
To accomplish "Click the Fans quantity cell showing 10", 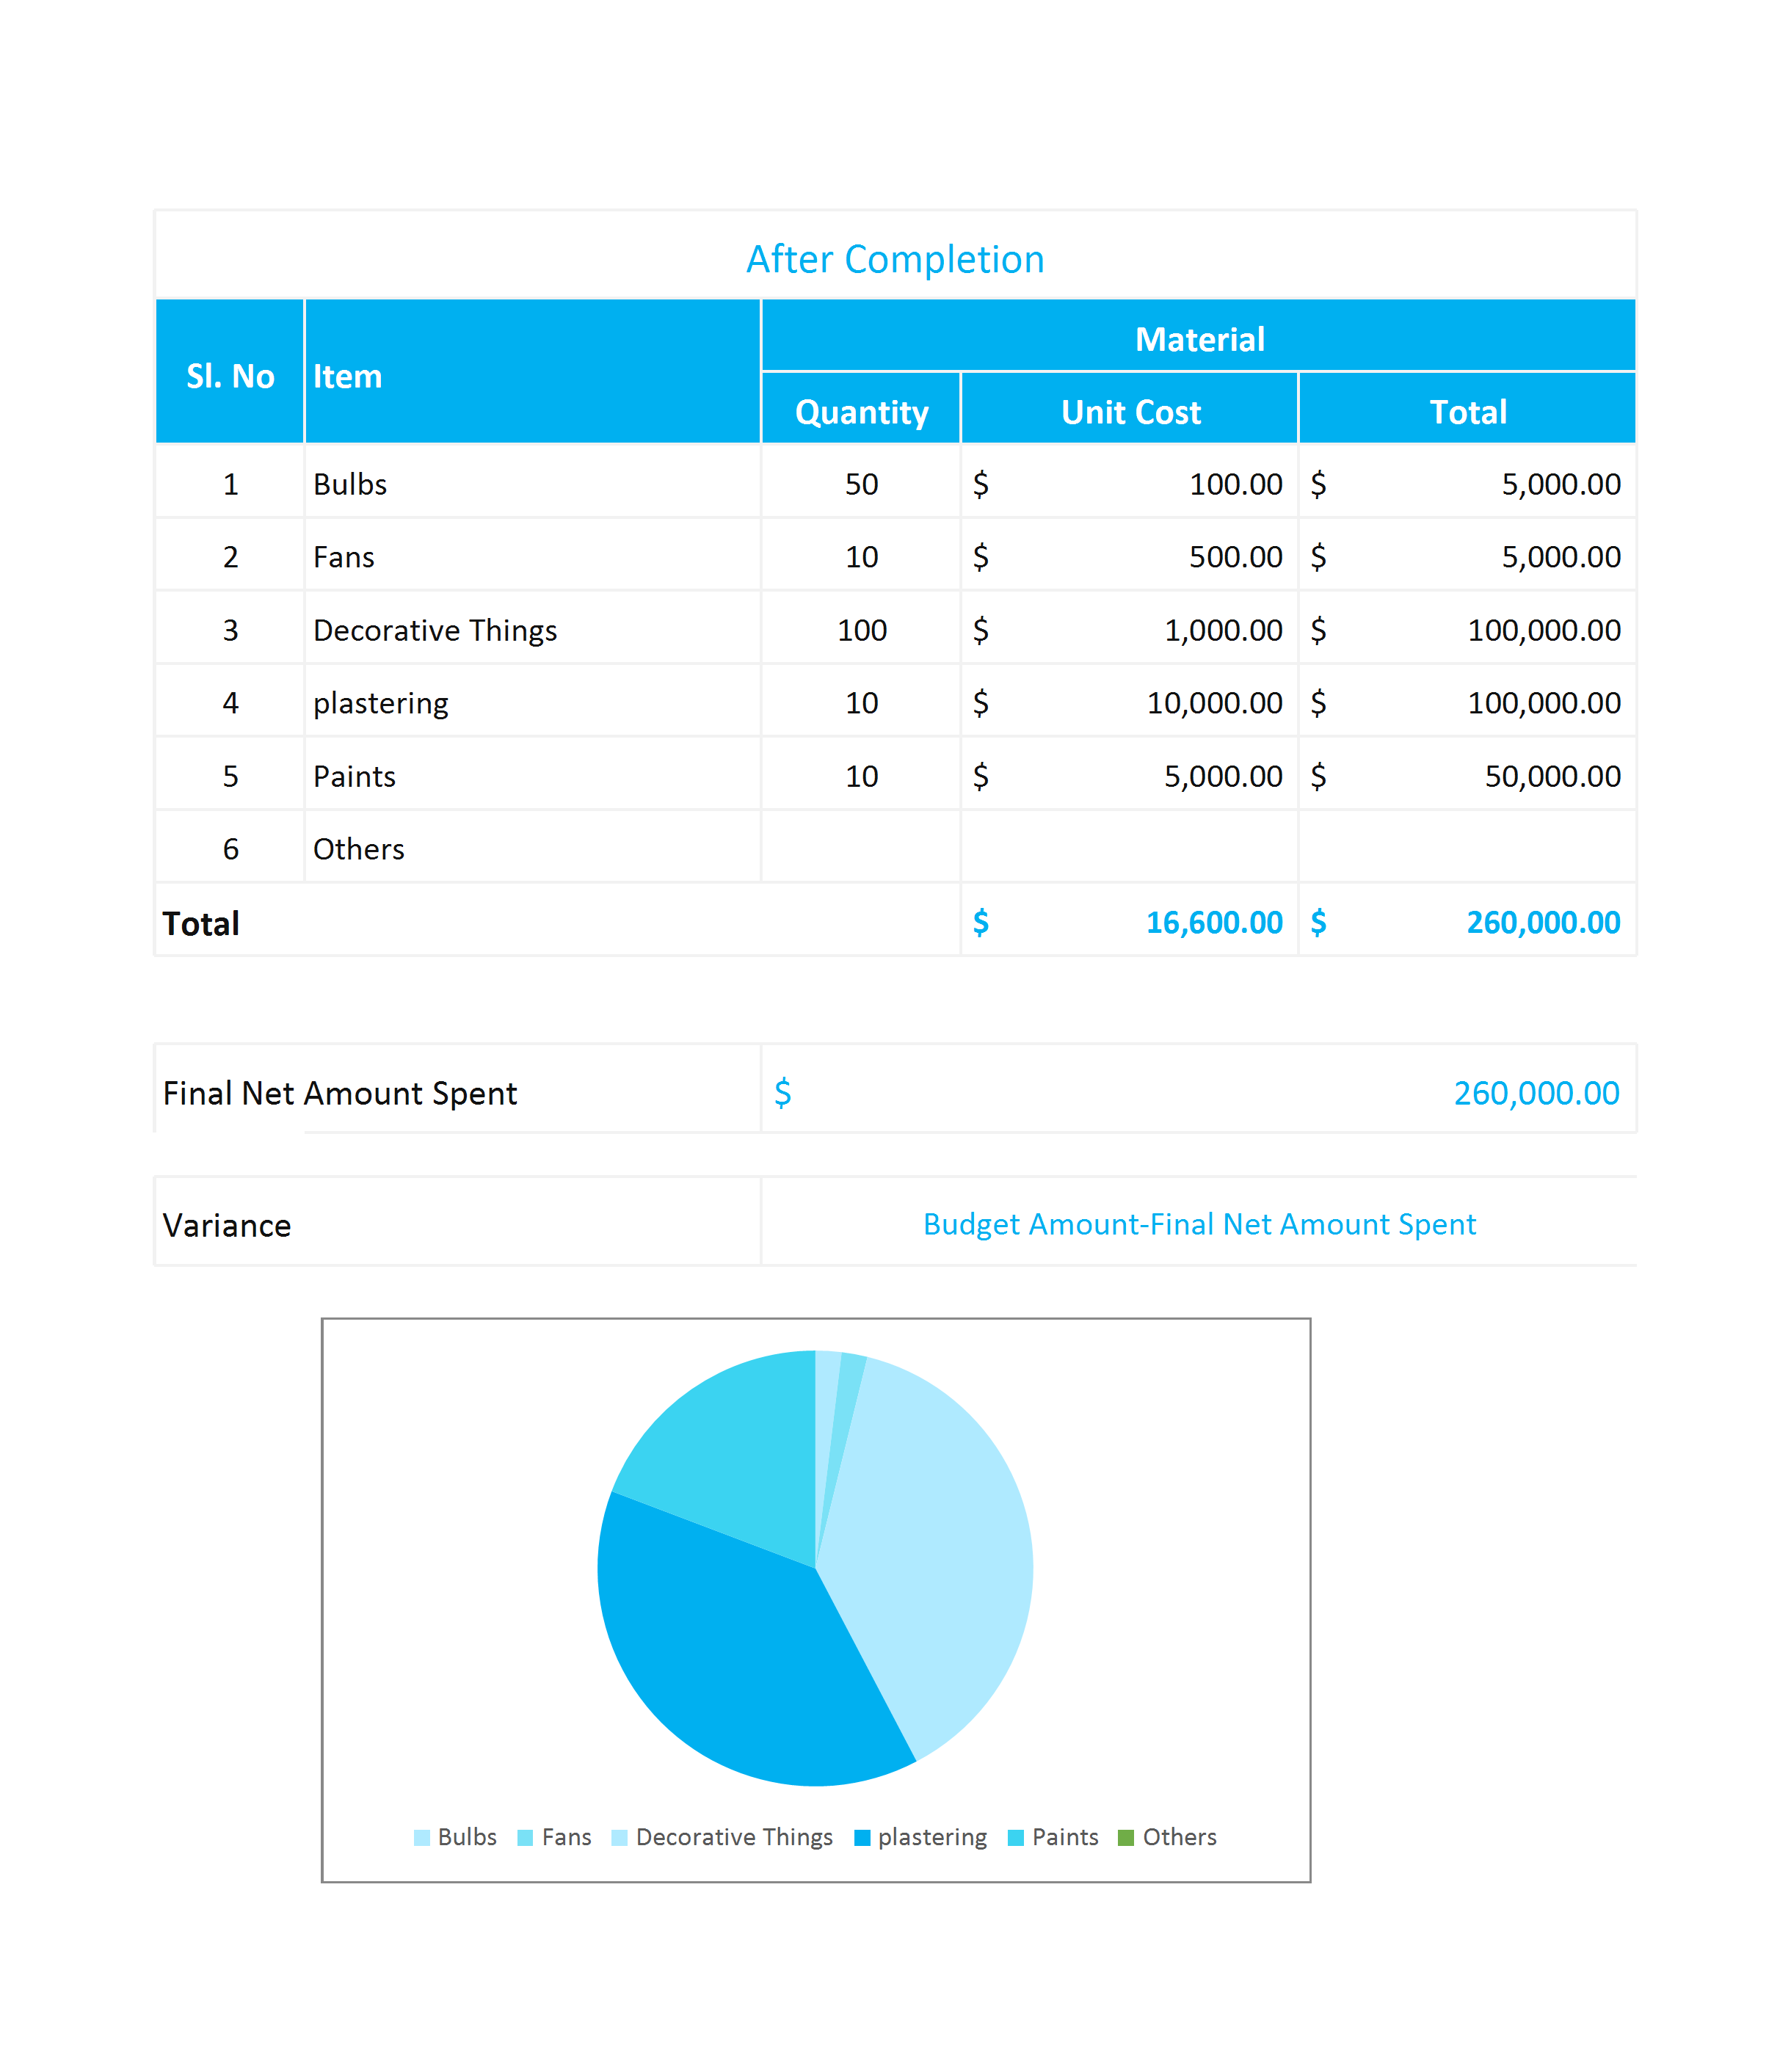I will [x=861, y=557].
